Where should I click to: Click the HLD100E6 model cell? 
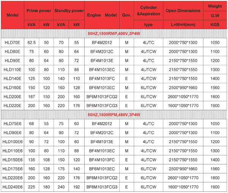point(13,141)
